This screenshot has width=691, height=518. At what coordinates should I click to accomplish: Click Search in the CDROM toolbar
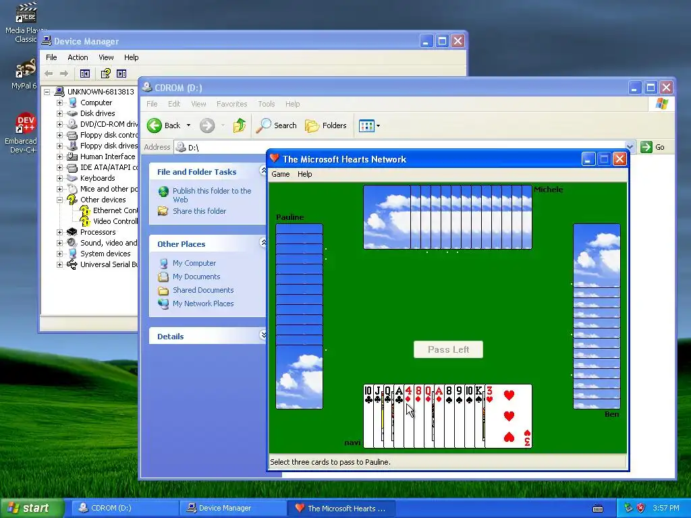pyautogui.click(x=277, y=125)
